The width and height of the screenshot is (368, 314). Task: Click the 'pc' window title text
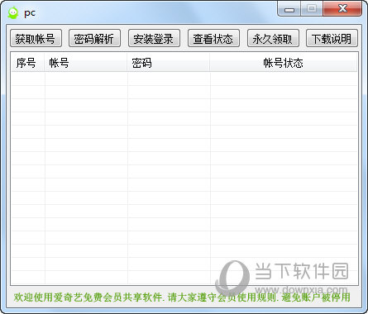[x=30, y=13]
